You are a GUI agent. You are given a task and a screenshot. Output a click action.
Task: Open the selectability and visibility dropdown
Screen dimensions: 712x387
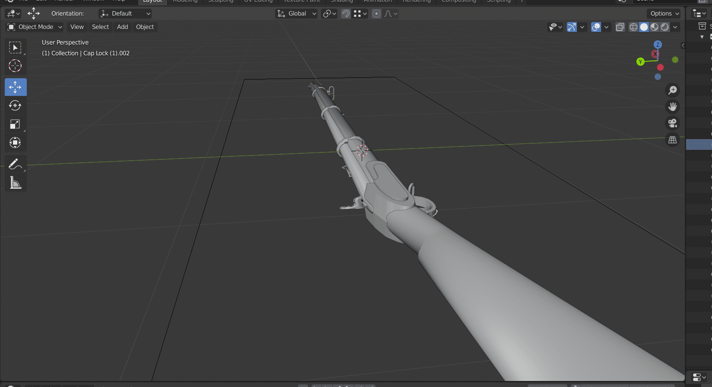tap(555, 27)
